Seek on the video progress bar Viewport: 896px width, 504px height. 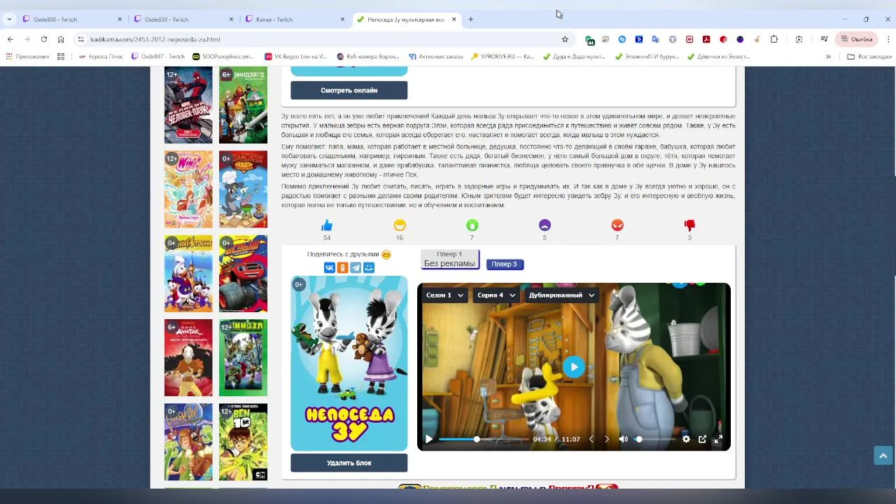484,440
